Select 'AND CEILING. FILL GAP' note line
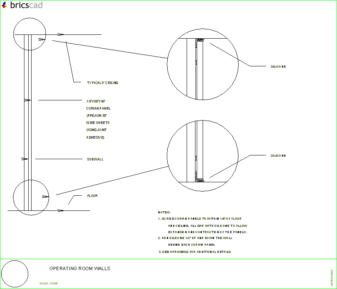The image size is (337, 289). 207,226
